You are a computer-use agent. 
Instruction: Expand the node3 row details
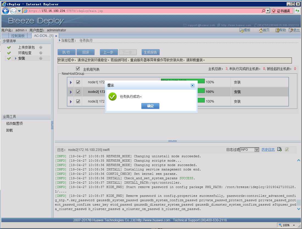(71, 102)
